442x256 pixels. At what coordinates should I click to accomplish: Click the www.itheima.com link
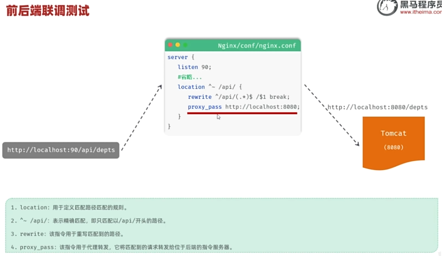[x=421, y=12]
